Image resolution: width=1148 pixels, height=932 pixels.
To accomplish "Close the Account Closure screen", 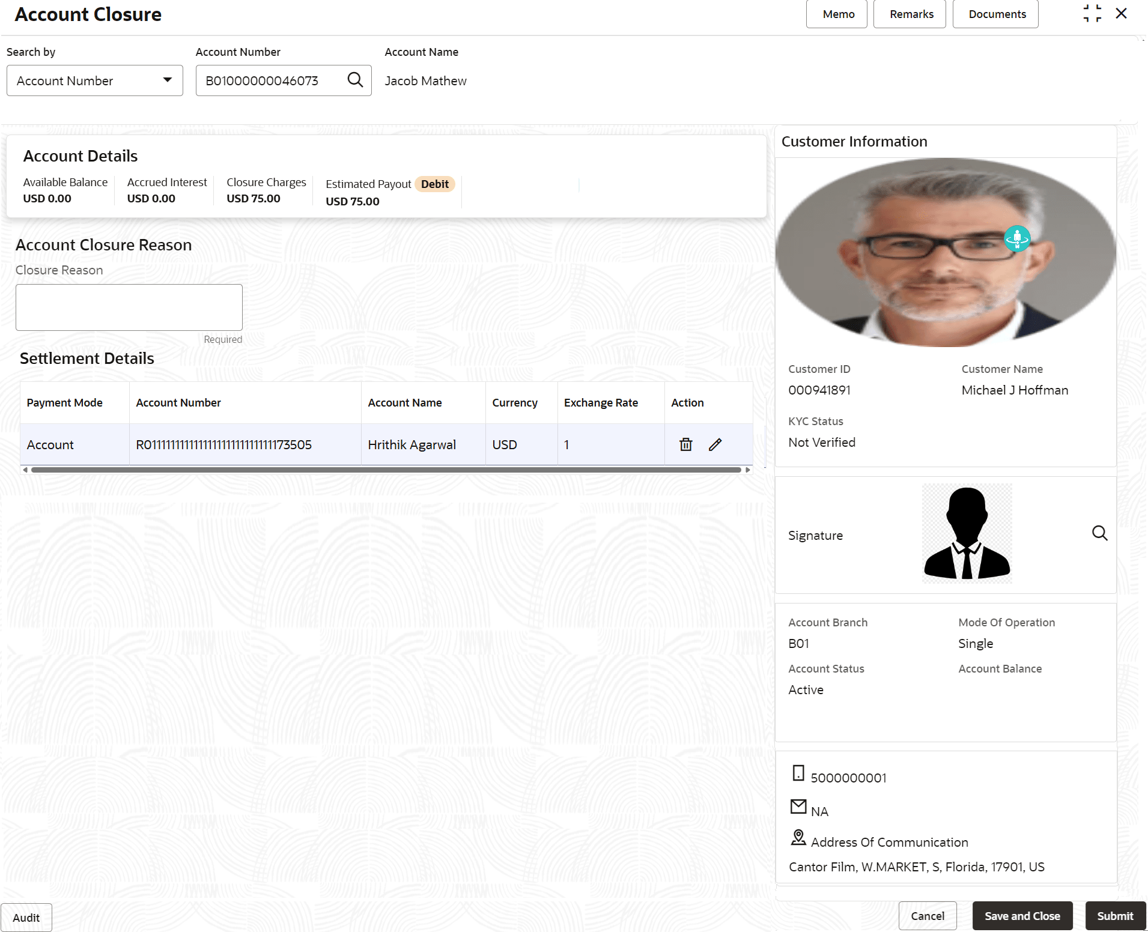I will pos(1121,13).
